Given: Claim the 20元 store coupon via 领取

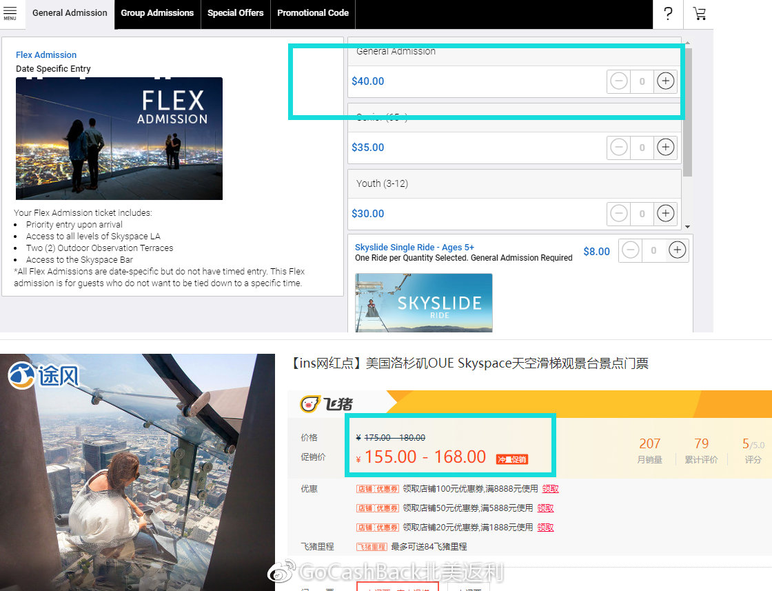Looking at the screenshot, I should 545,527.
